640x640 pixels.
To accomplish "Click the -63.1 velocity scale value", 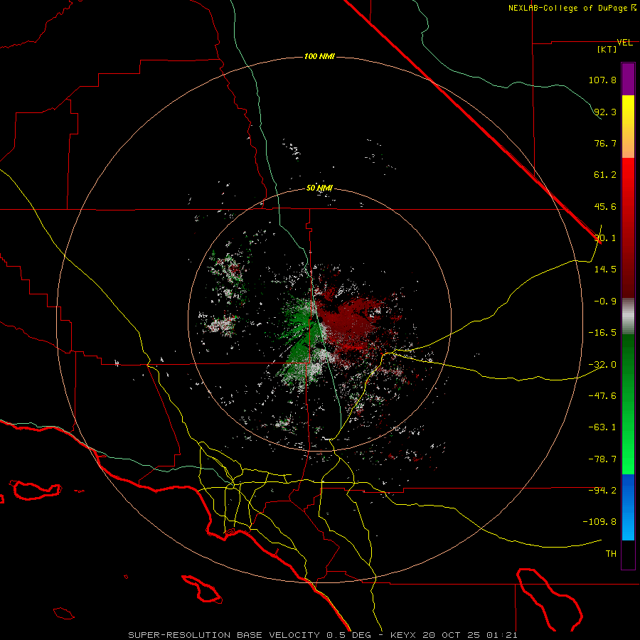I will click(x=602, y=427).
